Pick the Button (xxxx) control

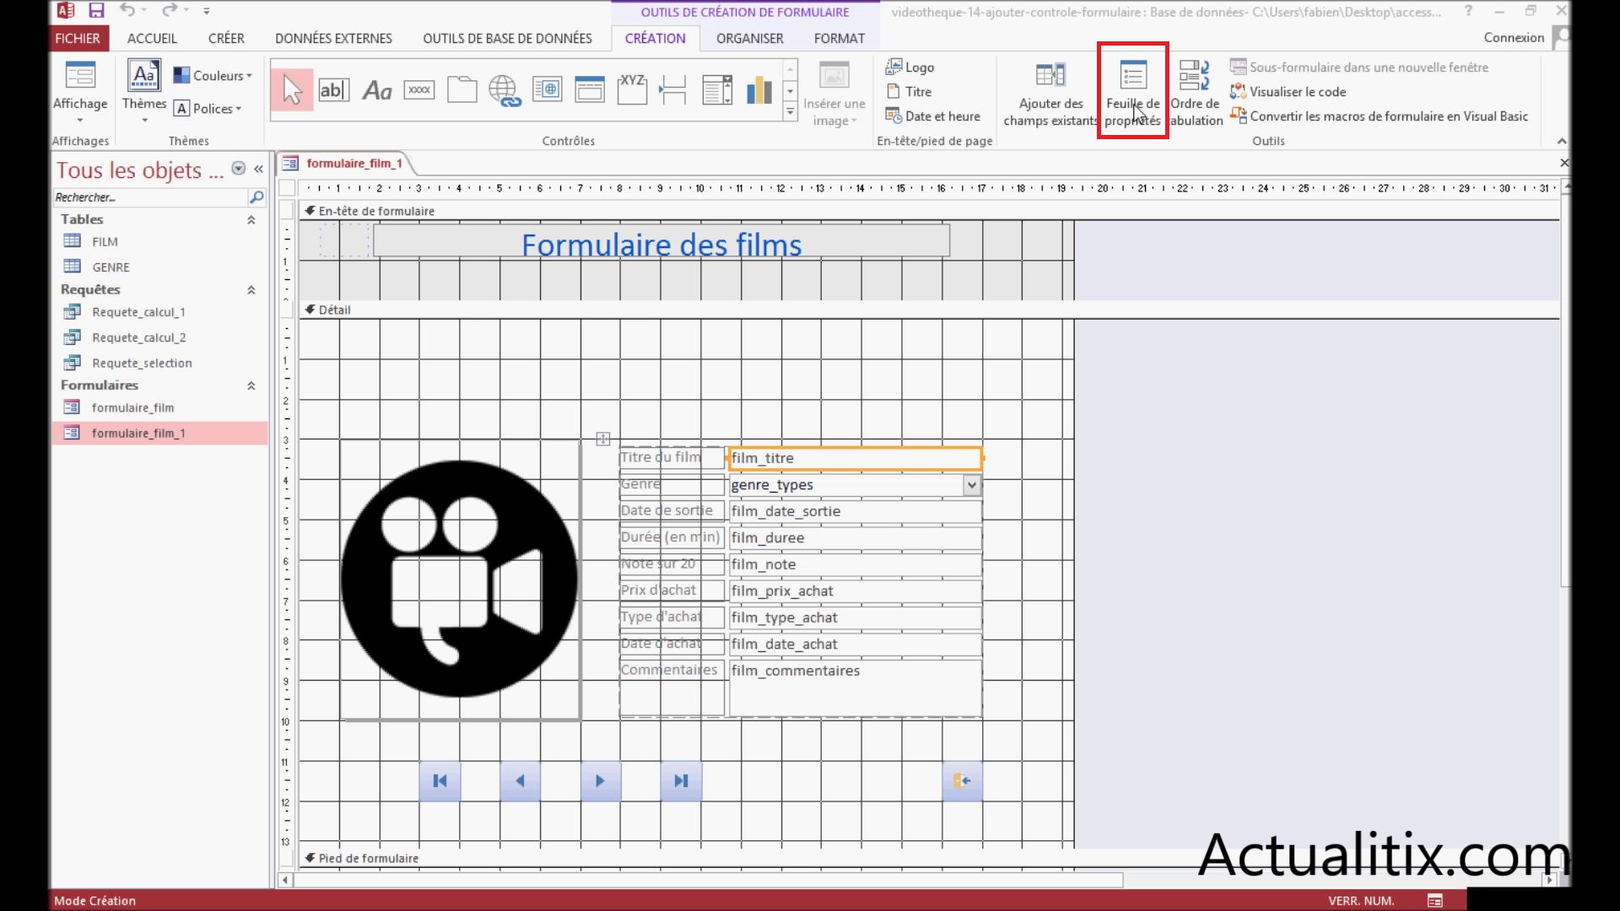tap(419, 89)
